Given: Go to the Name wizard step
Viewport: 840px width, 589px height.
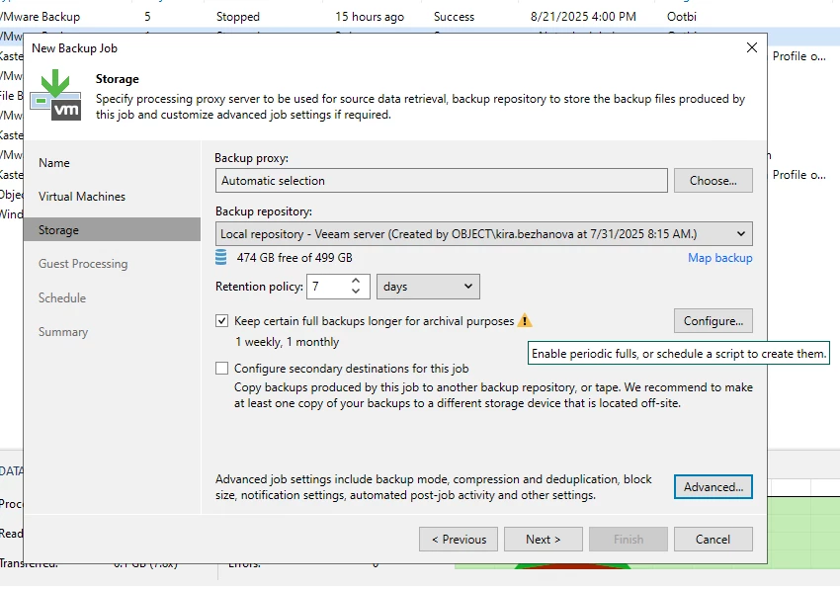Looking at the screenshot, I should 54,163.
